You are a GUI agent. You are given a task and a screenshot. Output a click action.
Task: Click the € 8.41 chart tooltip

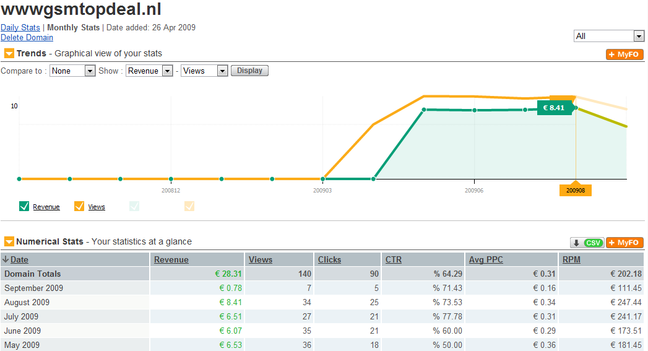tap(554, 108)
